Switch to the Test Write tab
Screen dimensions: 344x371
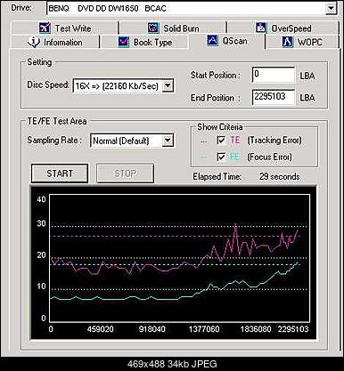[64, 28]
